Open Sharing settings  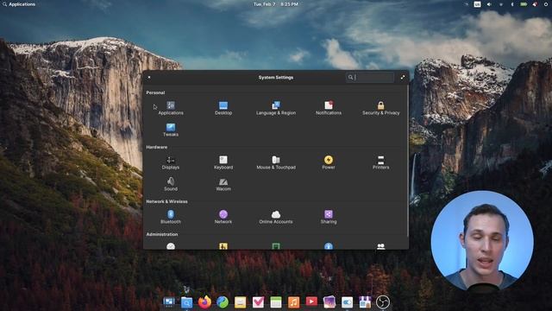[x=329, y=217]
